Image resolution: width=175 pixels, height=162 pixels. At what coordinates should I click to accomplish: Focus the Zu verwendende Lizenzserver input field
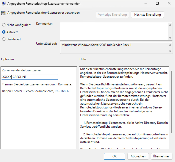(x=30, y=77)
